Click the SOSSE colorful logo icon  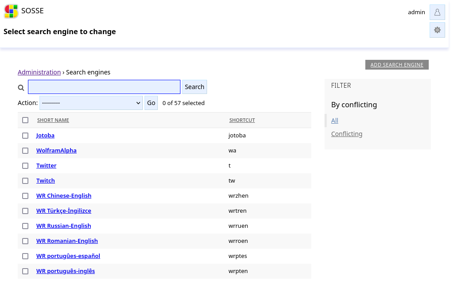click(x=11, y=11)
